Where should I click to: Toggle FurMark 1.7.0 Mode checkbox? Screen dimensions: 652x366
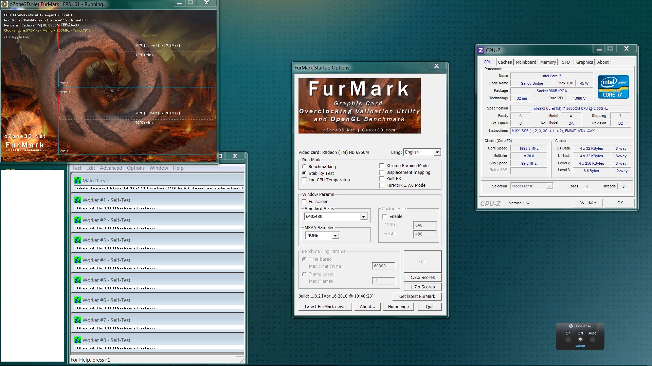click(382, 185)
